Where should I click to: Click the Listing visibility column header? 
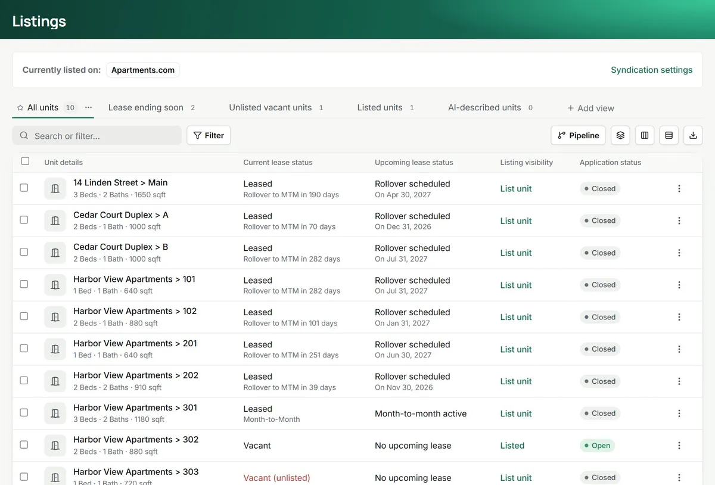(x=527, y=162)
